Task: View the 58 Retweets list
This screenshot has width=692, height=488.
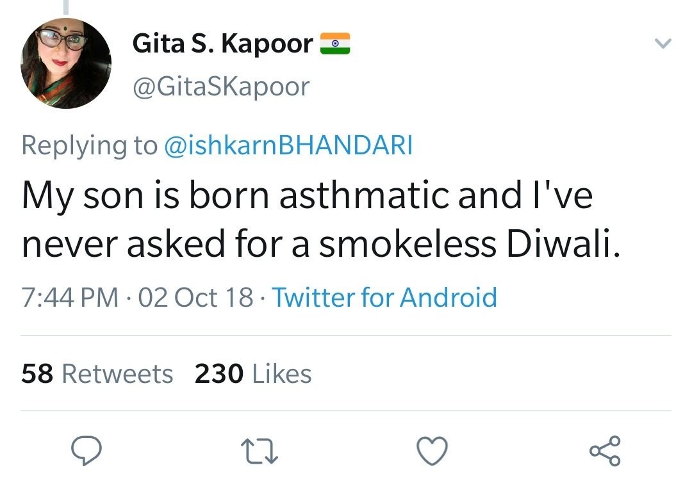Action: pyautogui.click(x=97, y=374)
